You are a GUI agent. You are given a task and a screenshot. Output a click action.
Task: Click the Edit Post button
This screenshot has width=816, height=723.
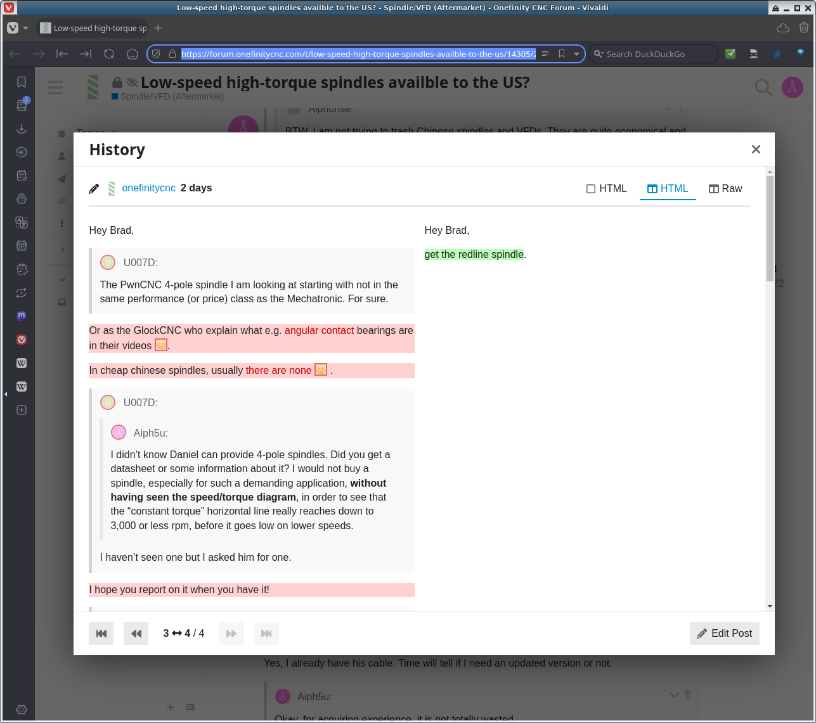pyautogui.click(x=724, y=634)
